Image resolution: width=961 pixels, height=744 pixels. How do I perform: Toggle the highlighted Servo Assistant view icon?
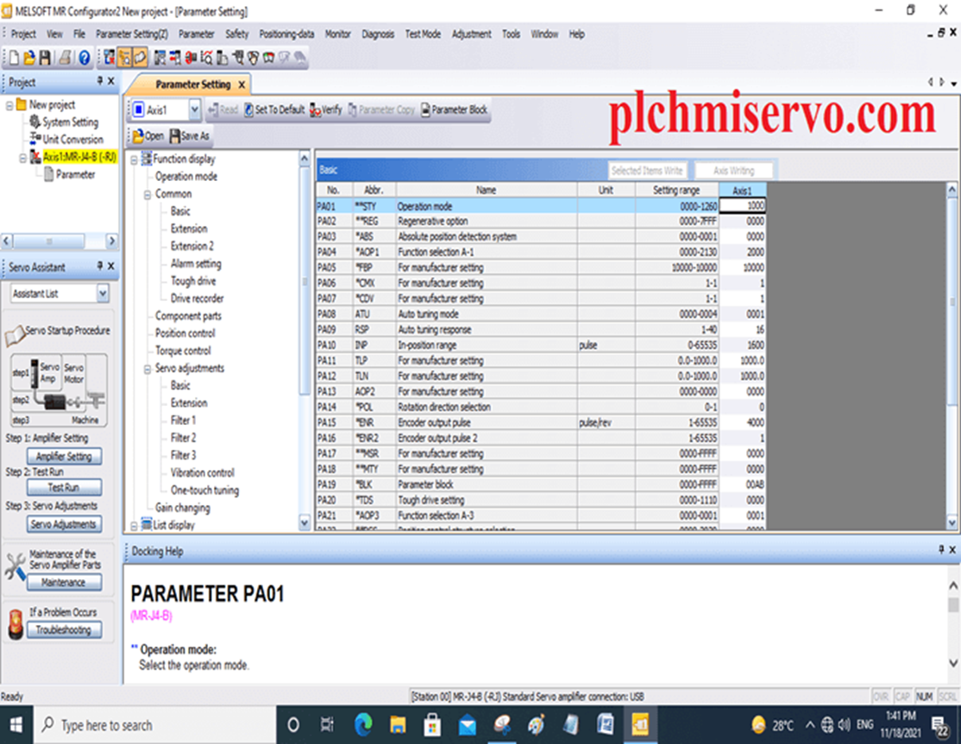click(x=125, y=58)
